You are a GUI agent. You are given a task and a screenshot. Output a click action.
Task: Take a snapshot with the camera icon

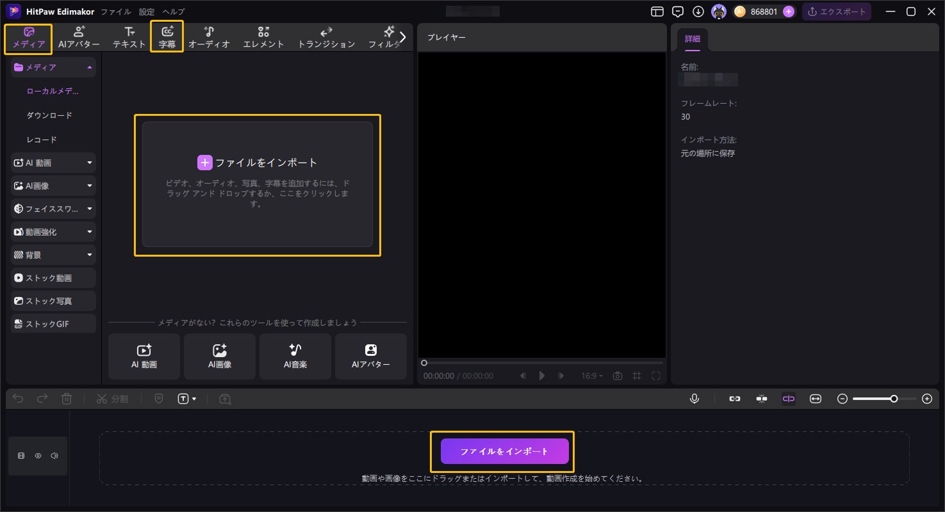coord(617,376)
